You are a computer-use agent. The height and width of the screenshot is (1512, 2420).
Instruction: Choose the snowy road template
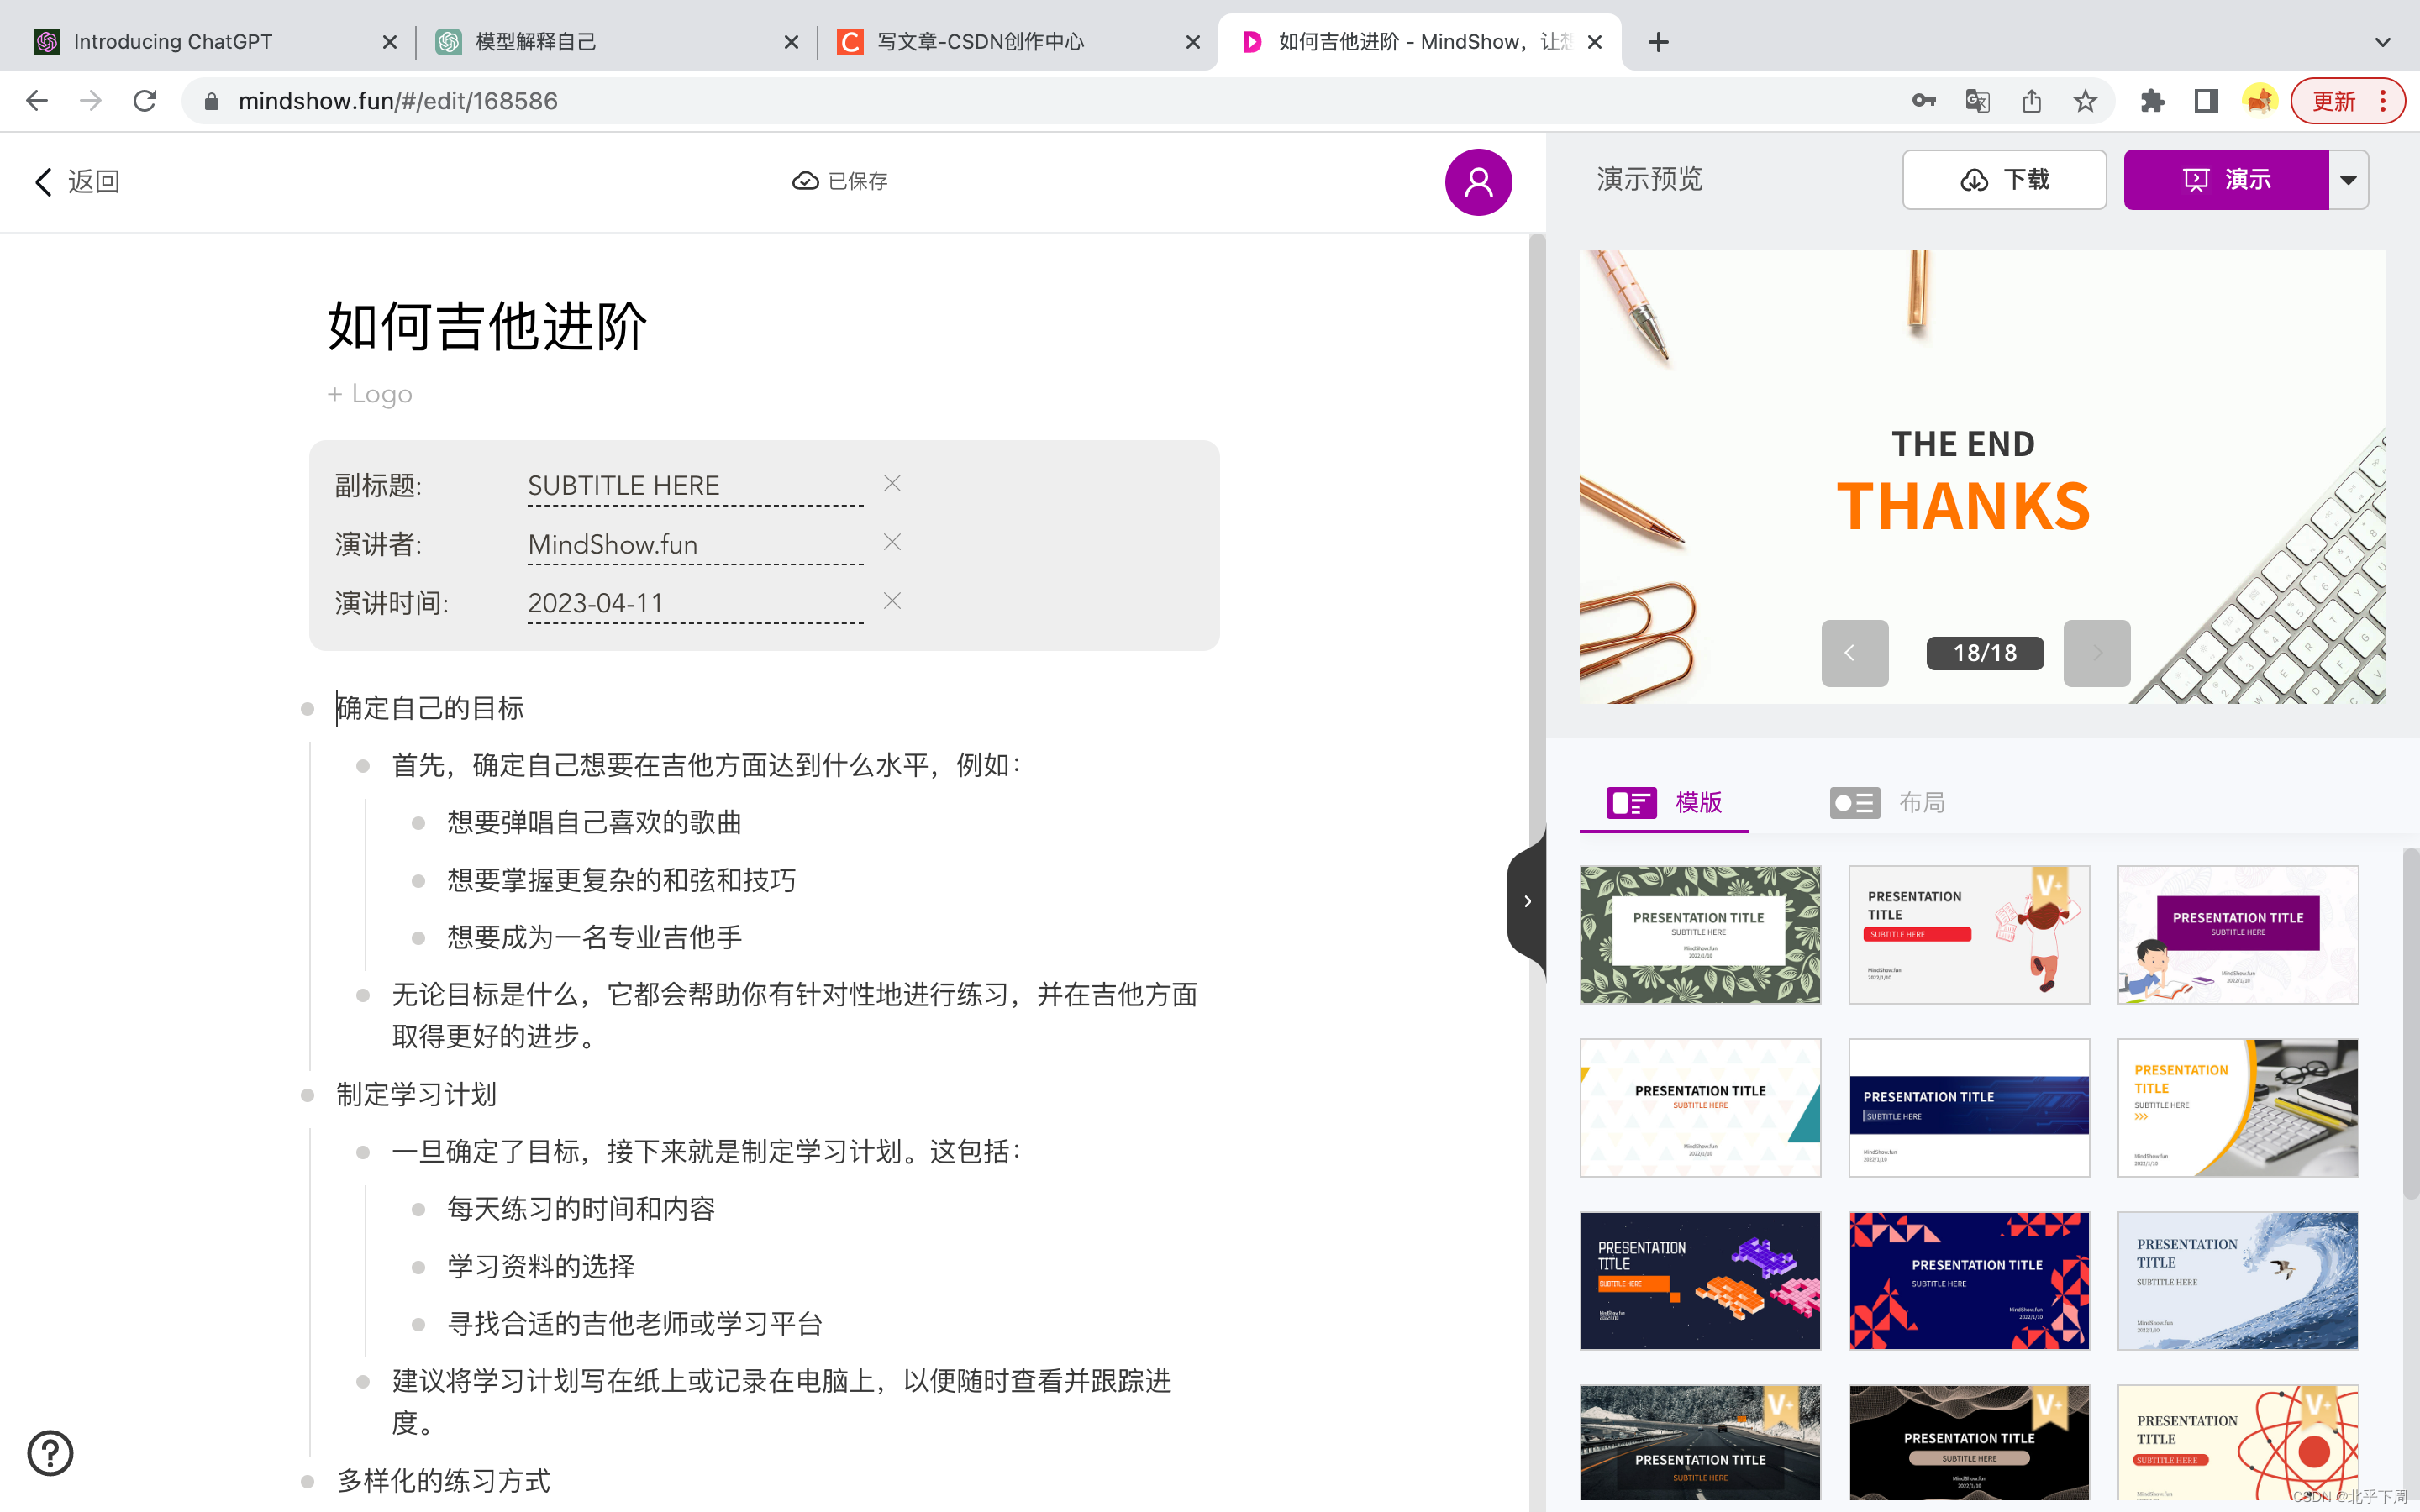(1700, 1443)
